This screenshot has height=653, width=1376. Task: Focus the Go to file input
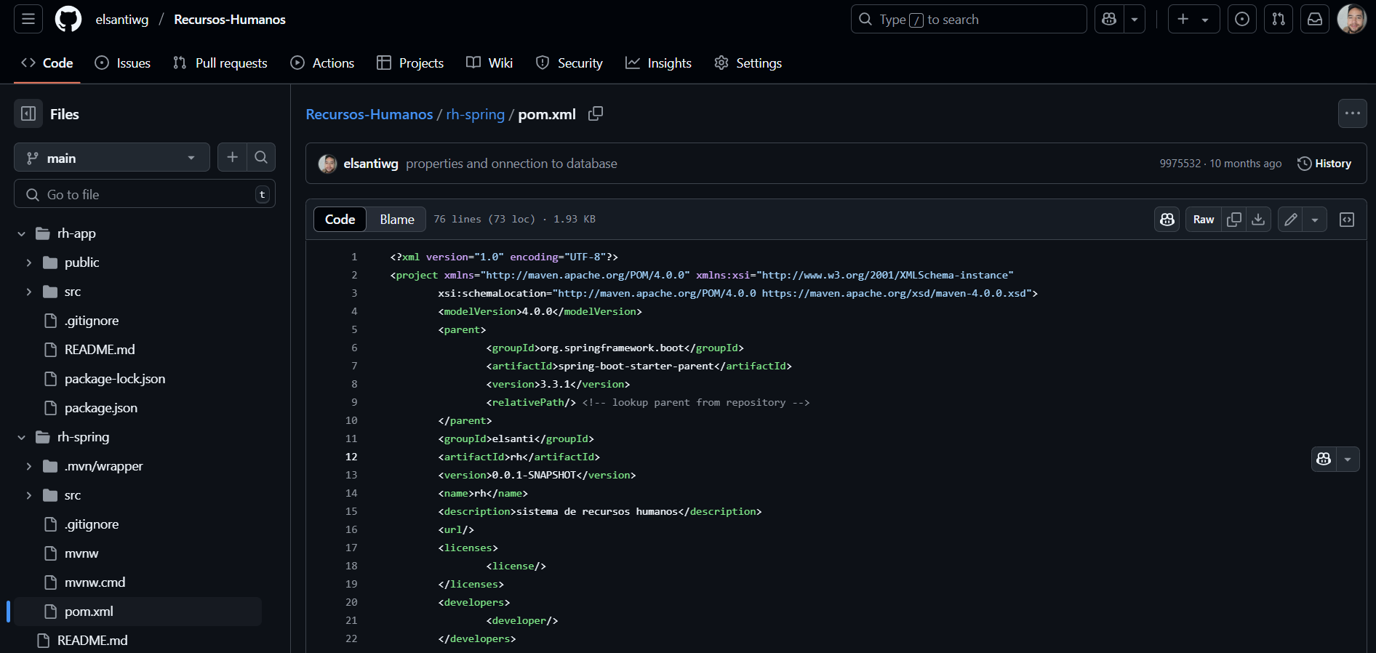[x=145, y=194]
